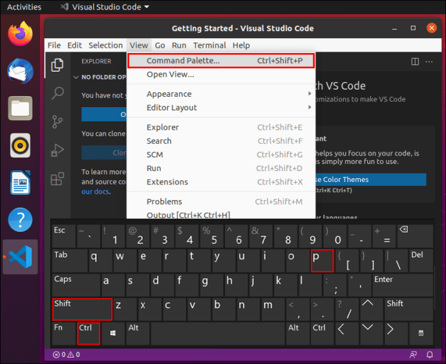Open Run and Debug icon in activity bar
This screenshot has width=446, height=364.
57,150
